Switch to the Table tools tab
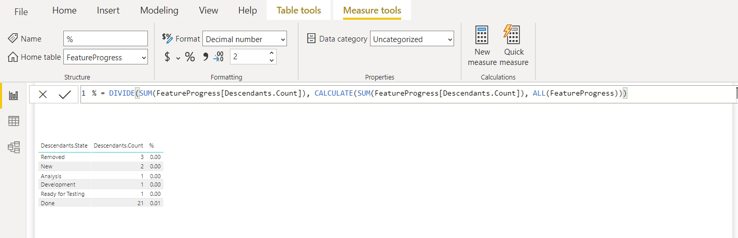The image size is (738, 238). (299, 10)
